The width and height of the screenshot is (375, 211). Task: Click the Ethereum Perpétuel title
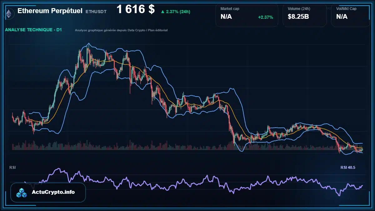(x=50, y=11)
